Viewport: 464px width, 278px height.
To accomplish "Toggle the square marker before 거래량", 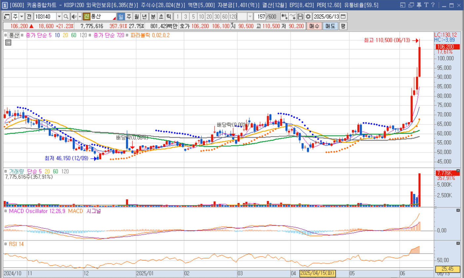I will [x=6, y=171].
